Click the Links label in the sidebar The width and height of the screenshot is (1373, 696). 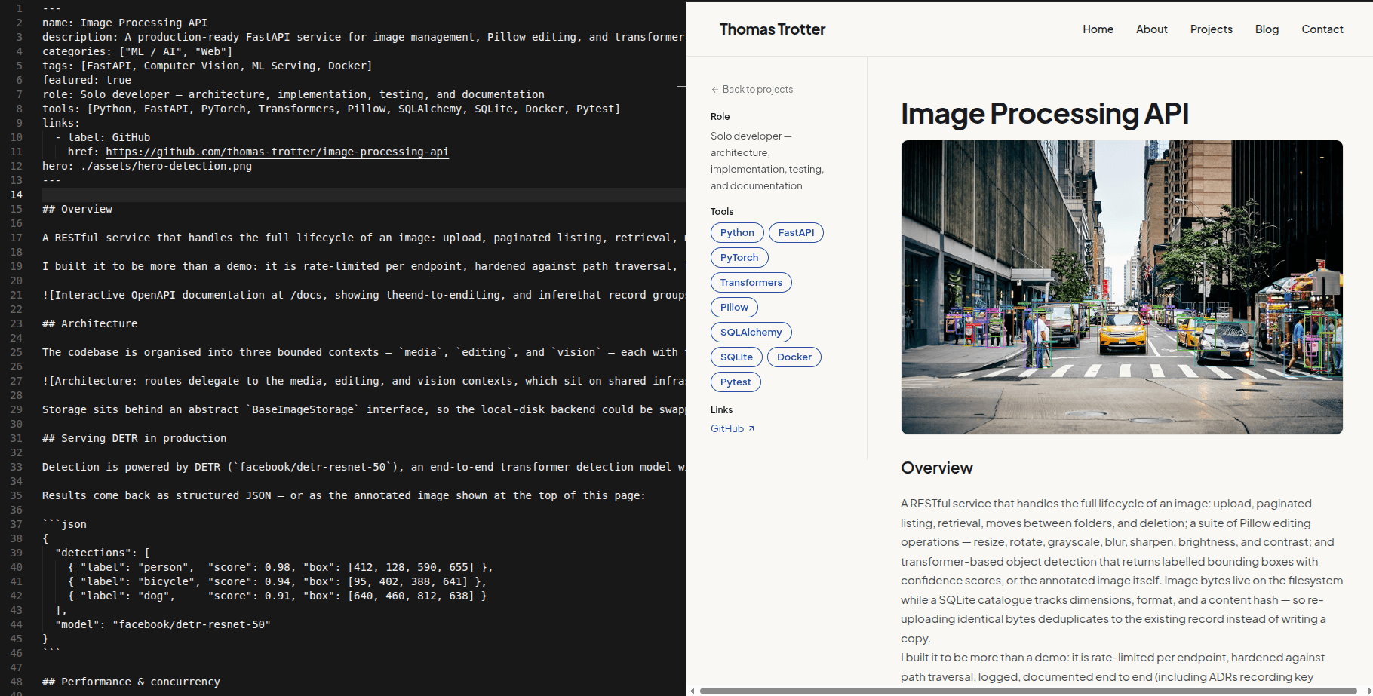click(x=721, y=409)
